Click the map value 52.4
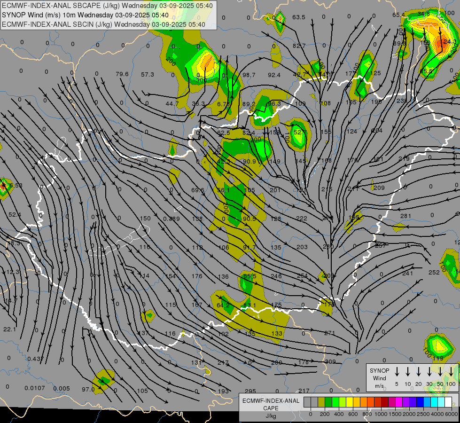The image size is (460, 423). tap(15, 215)
